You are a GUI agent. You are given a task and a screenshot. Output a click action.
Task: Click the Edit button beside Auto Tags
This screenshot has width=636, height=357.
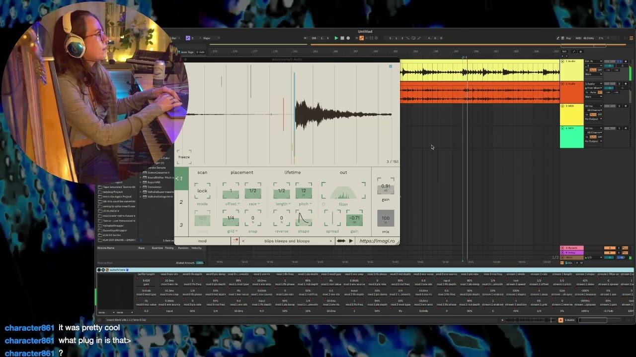tap(200, 52)
